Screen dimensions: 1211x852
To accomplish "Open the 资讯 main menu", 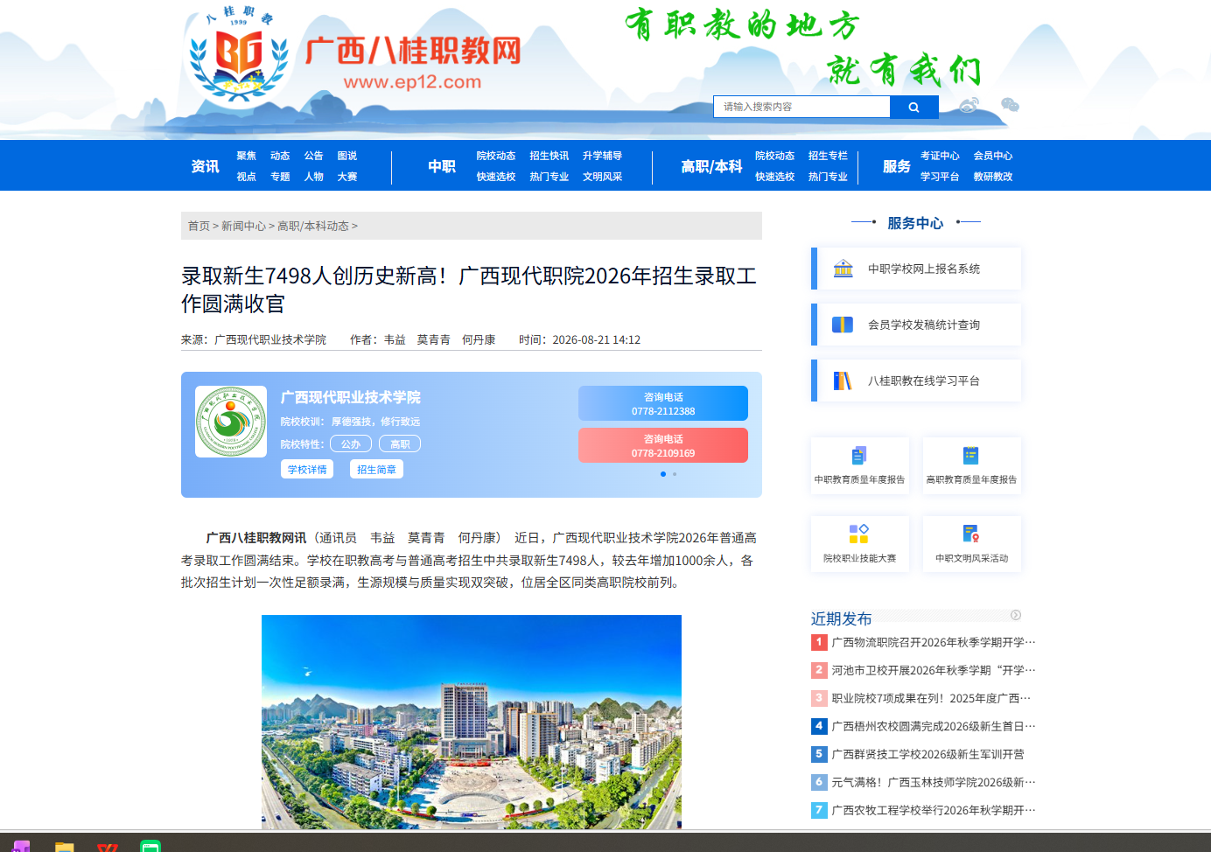I will pos(206,166).
